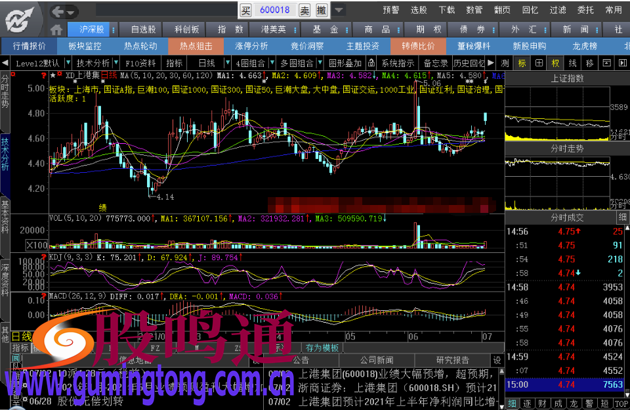The height and width of the screenshot is (410, 630).
Task: Open the 设 settings button in news panel
Action: pyautogui.click(x=497, y=359)
